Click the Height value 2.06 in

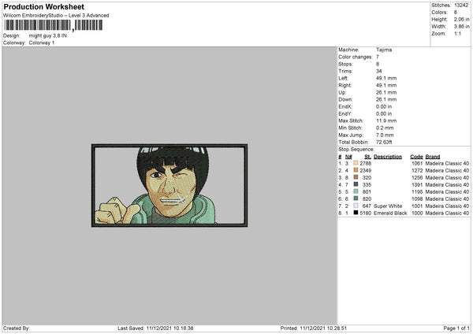point(461,19)
